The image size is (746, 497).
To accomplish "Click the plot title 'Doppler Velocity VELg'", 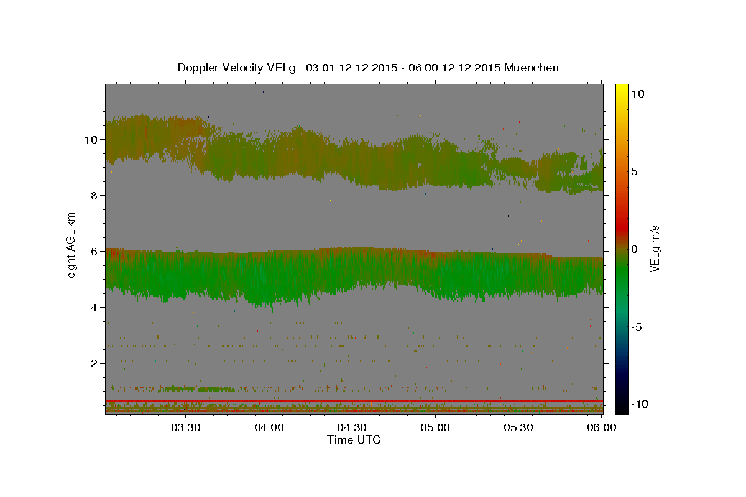I will [237, 68].
